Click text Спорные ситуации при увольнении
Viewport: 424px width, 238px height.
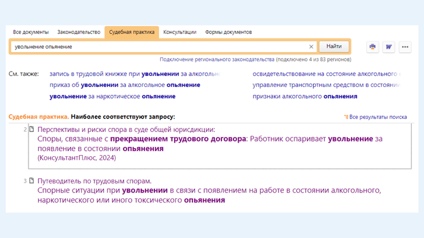coord(103,190)
